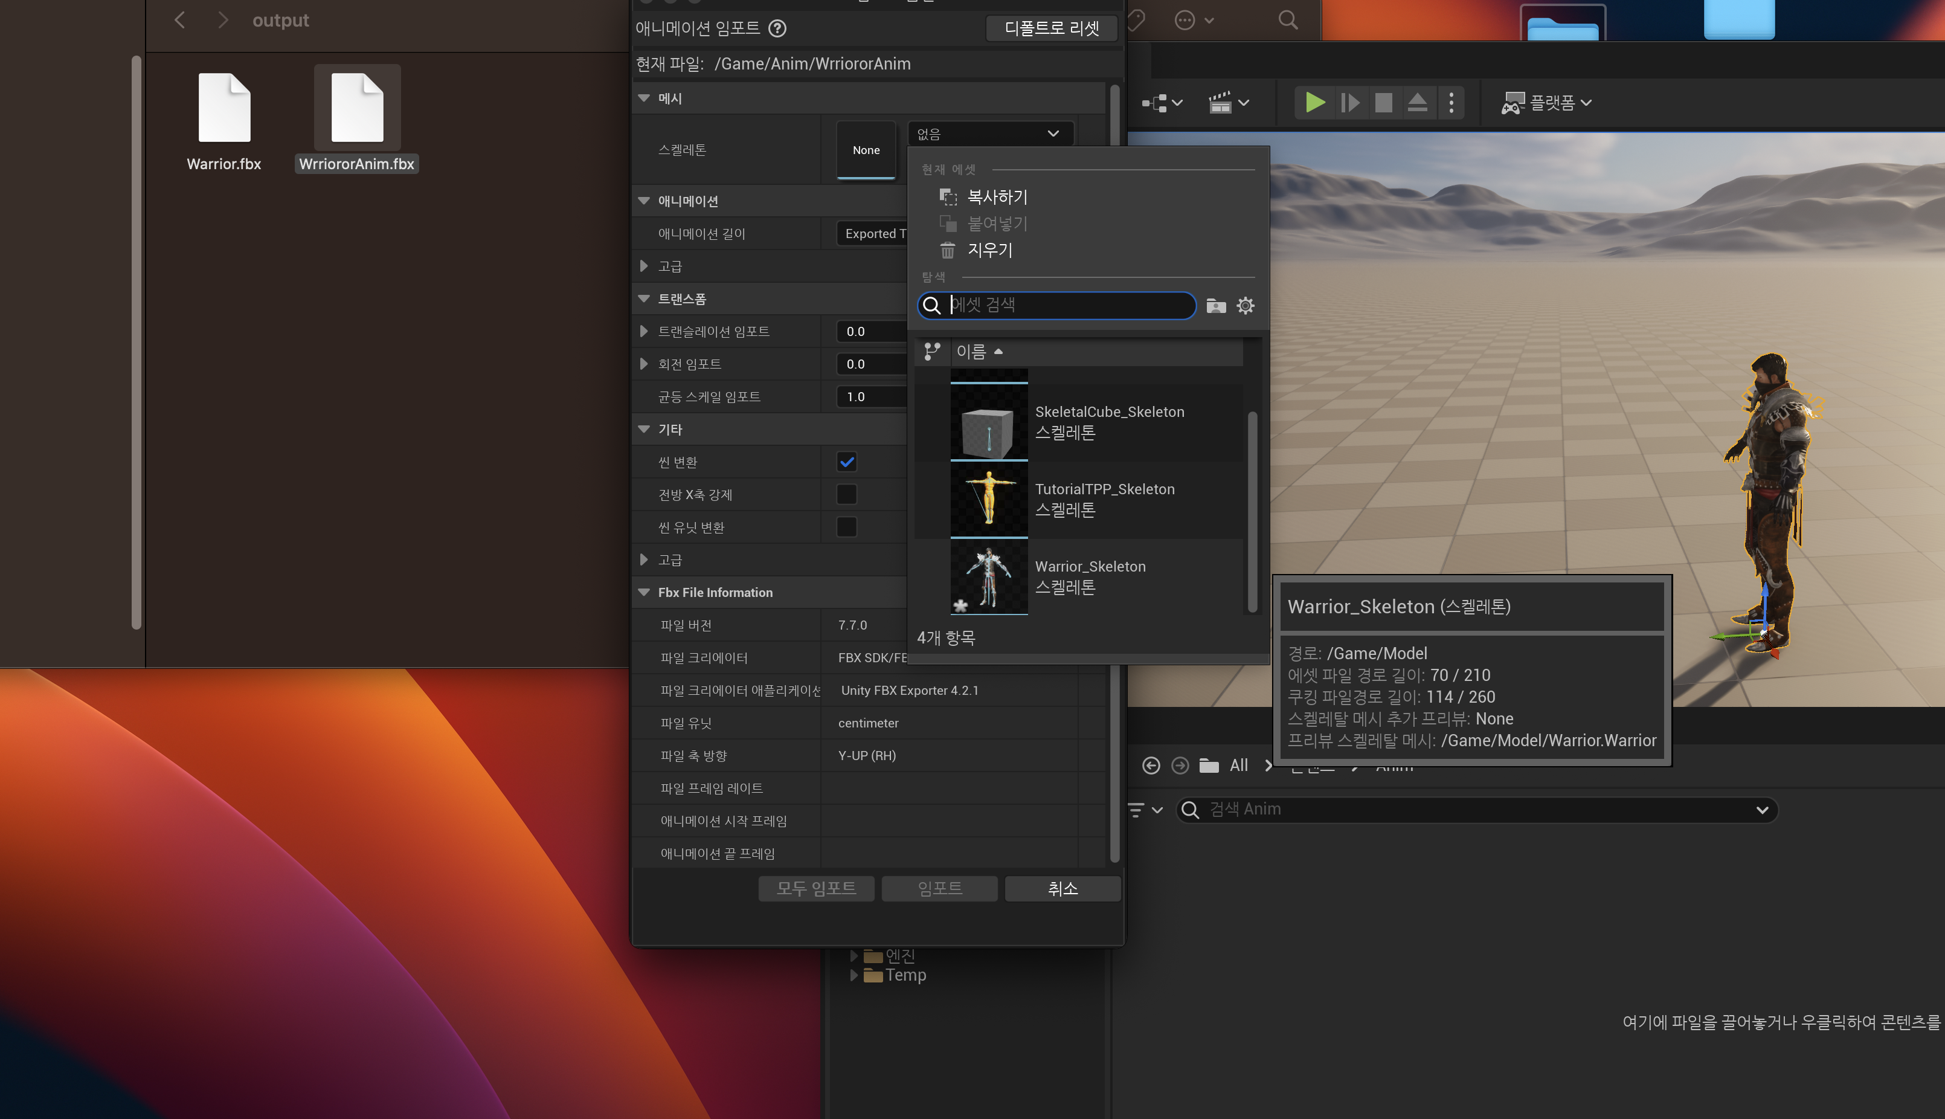Open the 없음 skeleton dropdown
Viewport: 1945px width, 1119px height.
click(x=989, y=134)
